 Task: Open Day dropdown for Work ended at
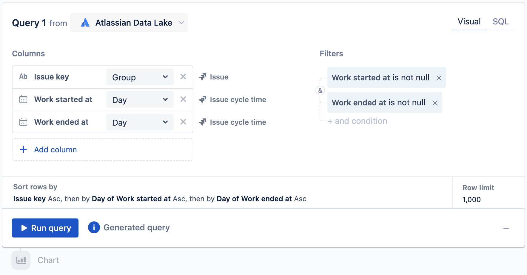[x=140, y=122]
